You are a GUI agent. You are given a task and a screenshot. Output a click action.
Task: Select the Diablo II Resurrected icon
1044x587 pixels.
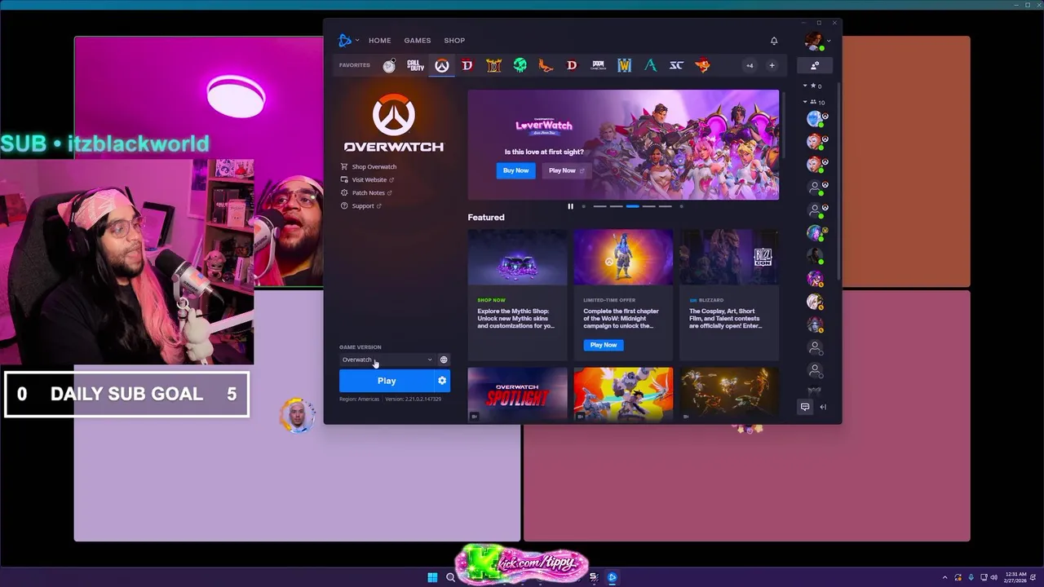pyautogui.click(x=493, y=65)
